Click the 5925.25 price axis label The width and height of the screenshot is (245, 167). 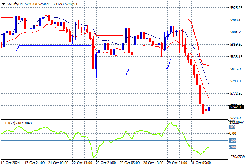(x=236, y=8)
